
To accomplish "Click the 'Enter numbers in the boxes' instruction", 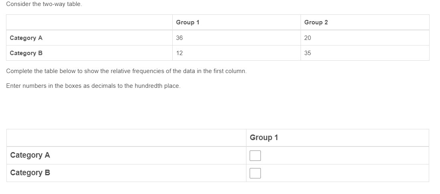I will 93,86.
